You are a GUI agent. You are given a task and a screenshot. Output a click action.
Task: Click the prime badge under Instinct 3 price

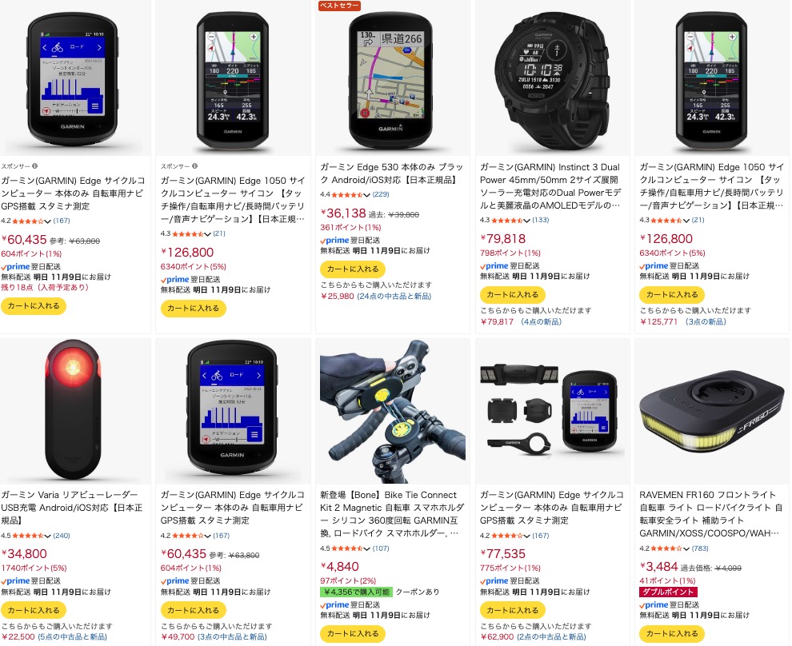(494, 266)
